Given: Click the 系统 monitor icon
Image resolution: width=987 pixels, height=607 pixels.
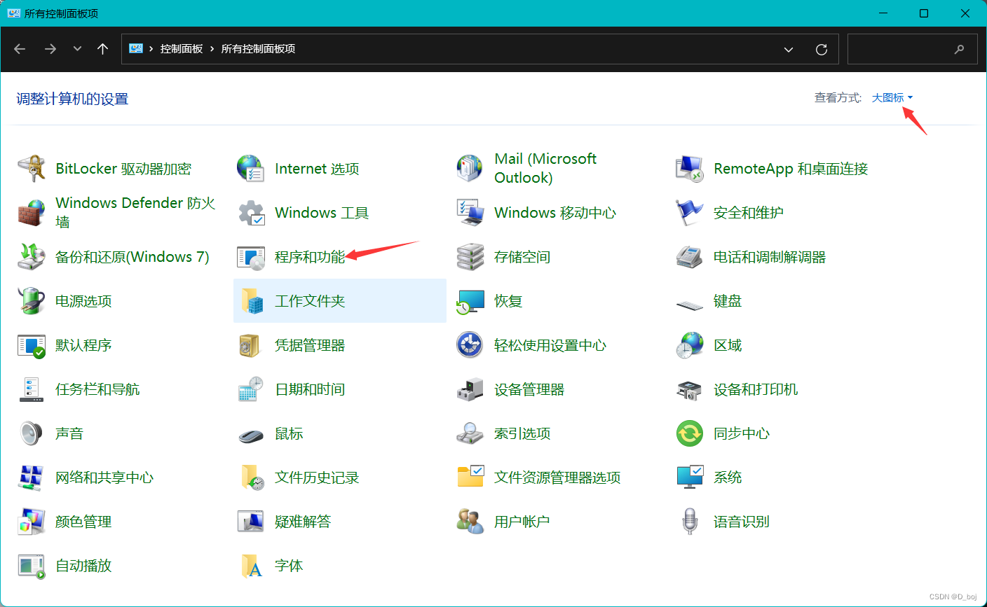Looking at the screenshot, I should [689, 477].
